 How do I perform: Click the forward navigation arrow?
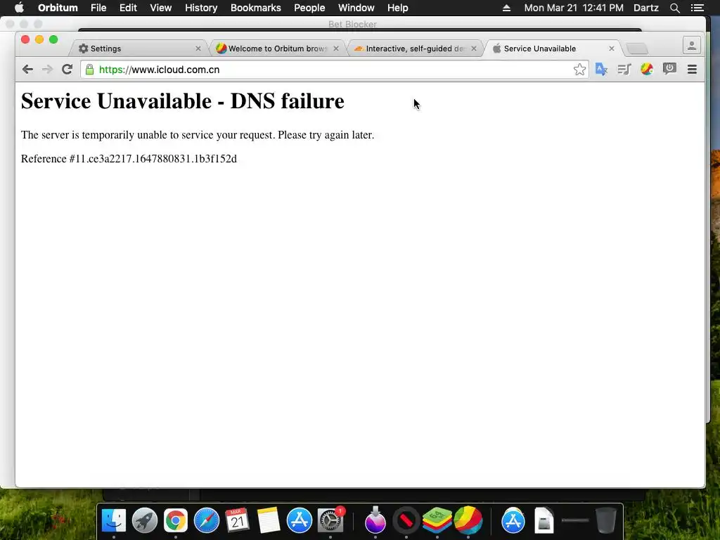[47, 70]
